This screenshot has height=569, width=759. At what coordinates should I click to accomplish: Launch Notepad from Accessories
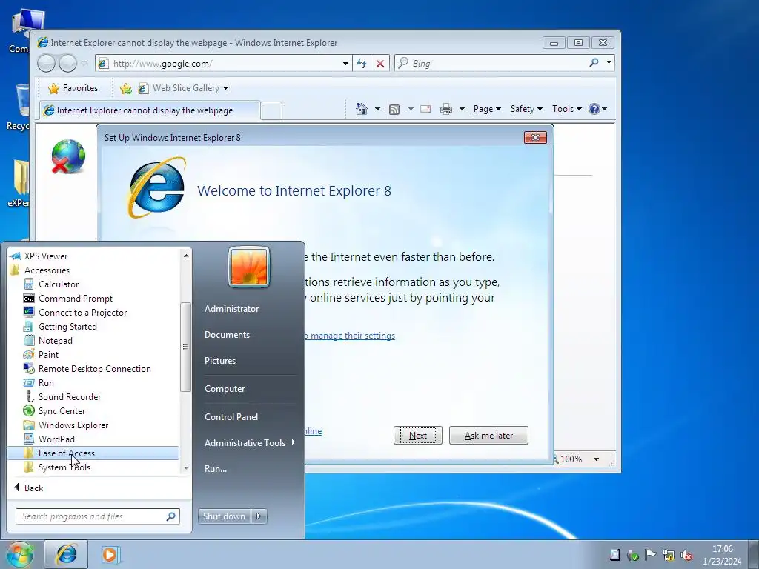[55, 341]
